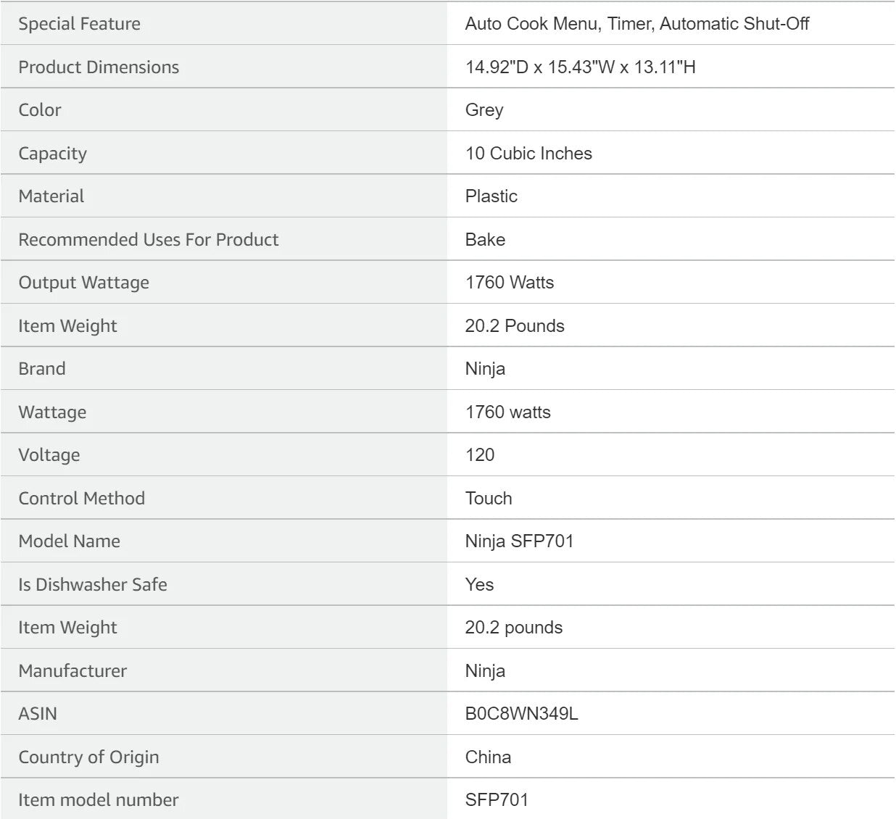Select the Bake value
This screenshot has width=896, height=819.
coord(485,240)
